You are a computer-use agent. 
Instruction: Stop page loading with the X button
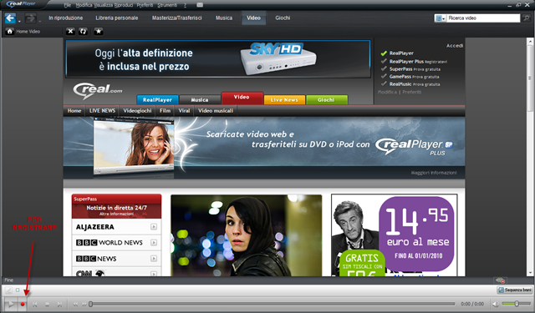tap(70, 32)
